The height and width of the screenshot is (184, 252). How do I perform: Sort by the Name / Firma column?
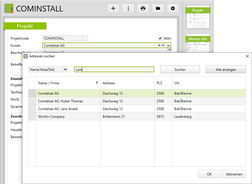coord(68,83)
